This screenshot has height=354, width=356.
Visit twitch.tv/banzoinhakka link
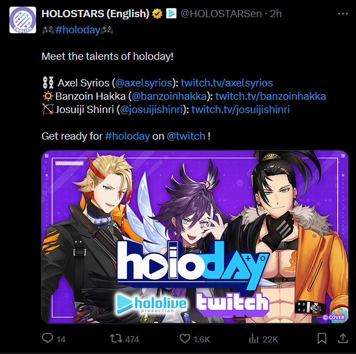click(x=271, y=96)
